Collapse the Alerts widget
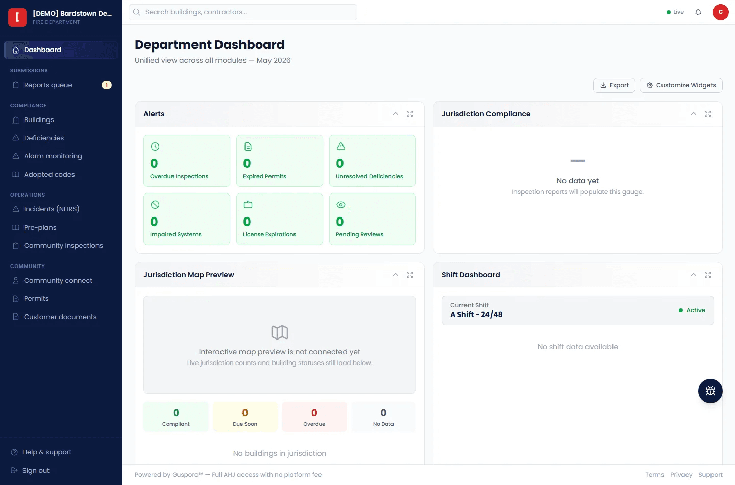This screenshot has height=485, width=735. point(396,114)
